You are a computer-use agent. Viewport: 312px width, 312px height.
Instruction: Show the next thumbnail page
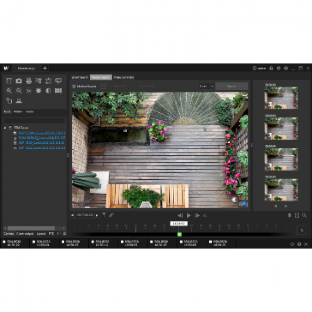[286, 206]
